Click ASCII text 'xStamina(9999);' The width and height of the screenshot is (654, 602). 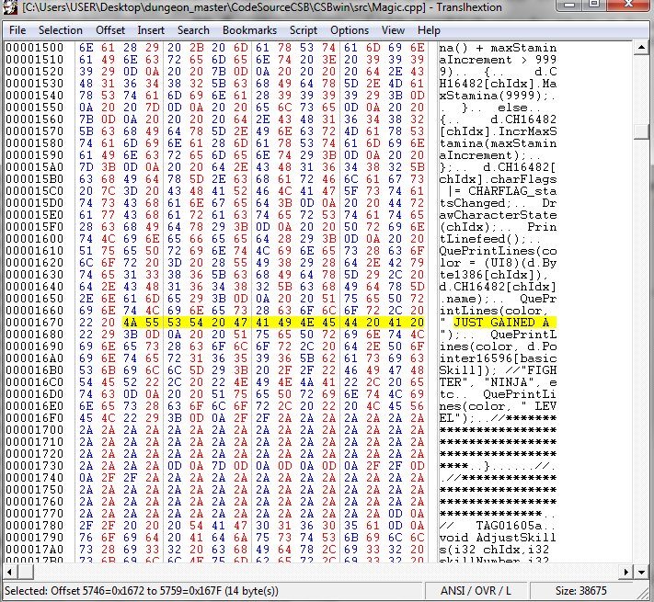(494, 96)
